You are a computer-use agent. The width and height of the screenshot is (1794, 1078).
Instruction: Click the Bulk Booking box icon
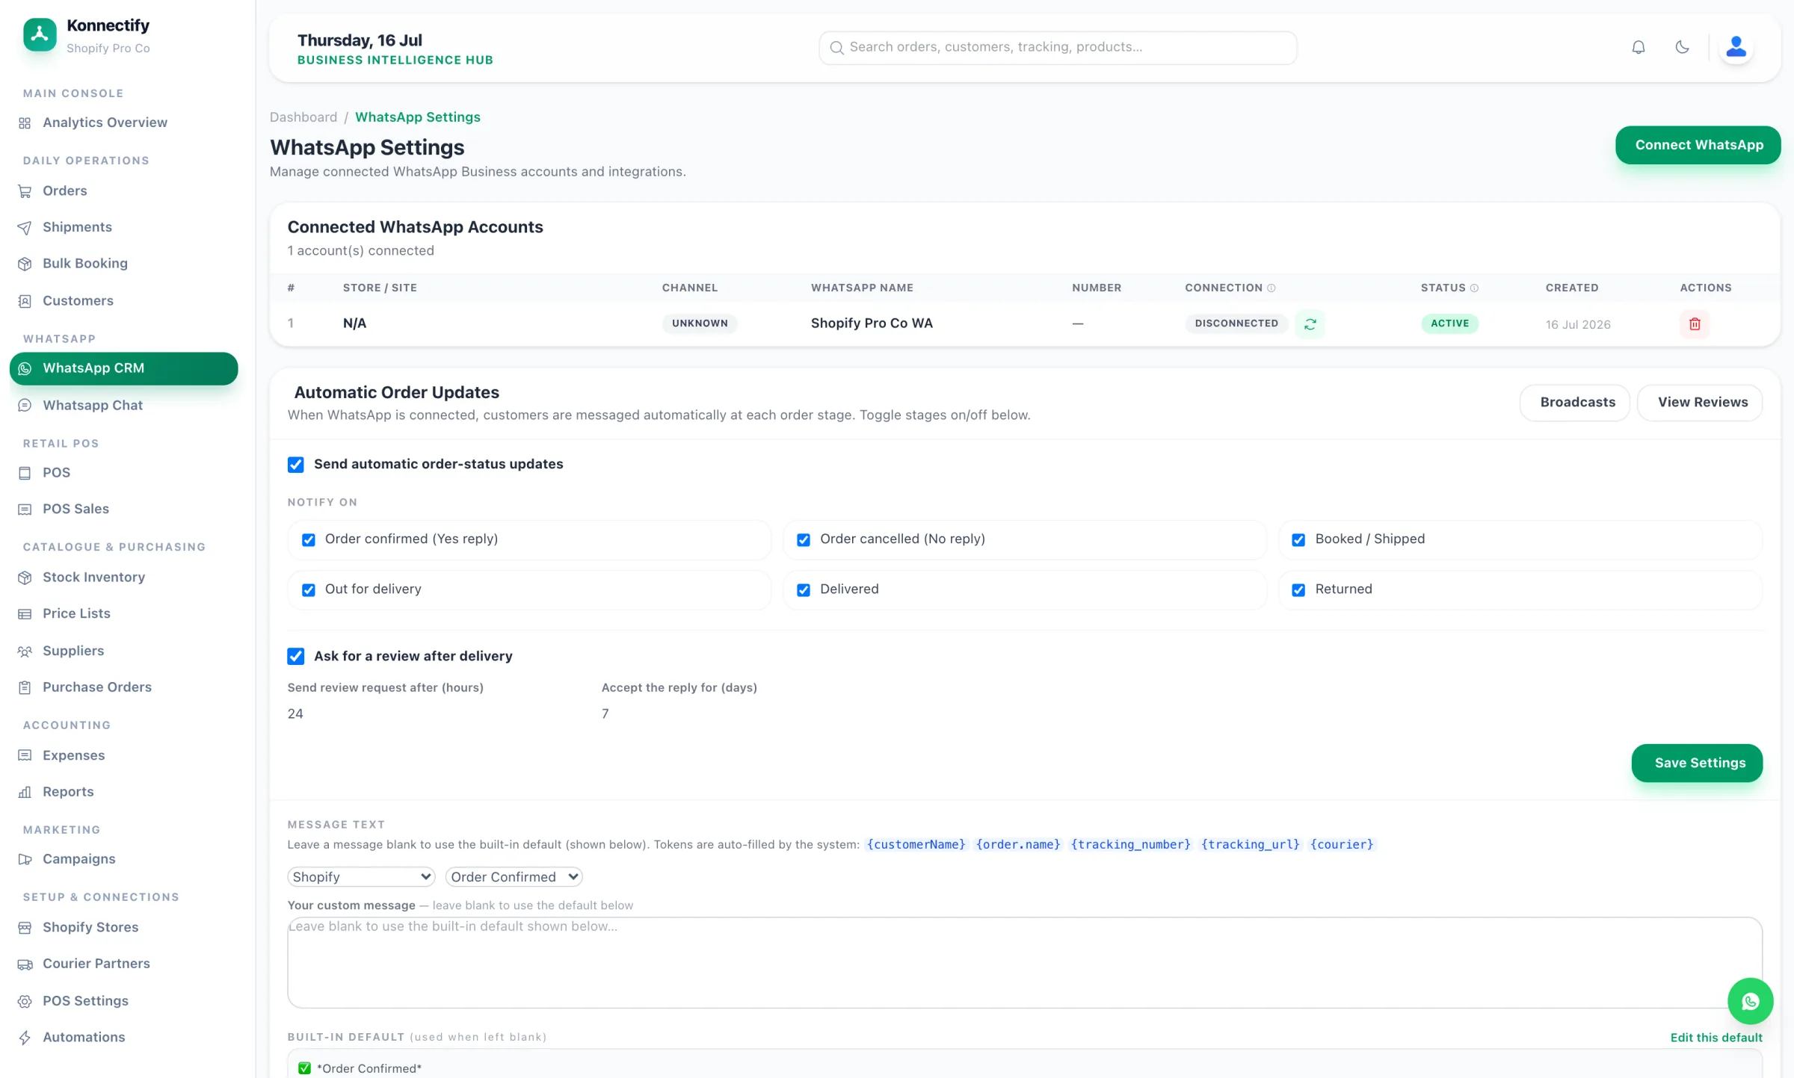(25, 264)
